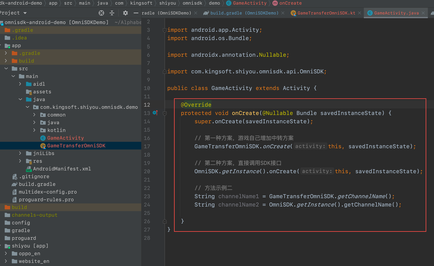Select the channels-output folder
The height and width of the screenshot is (266, 434).
tap(35, 215)
